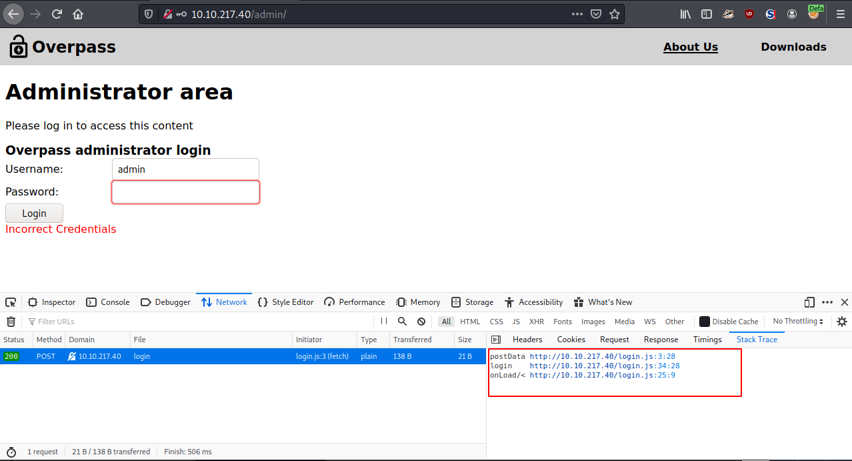Open the uBlock Origin extension
The image size is (852, 461).
749,14
